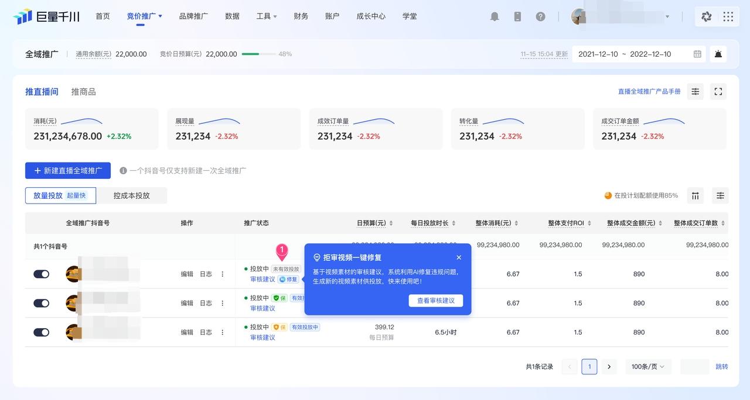Image resolution: width=750 pixels, height=400 pixels.
Task: Expand the 竞价推广 dropdown menu
Action: coord(144,16)
